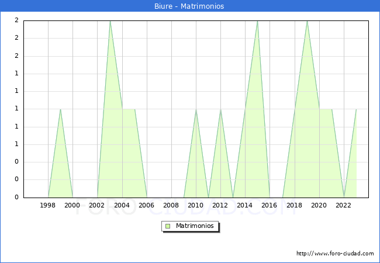Select the 1998 x-axis label
Image resolution: width=380 pixels, height=263 pixels.
(x=47, y=205)
